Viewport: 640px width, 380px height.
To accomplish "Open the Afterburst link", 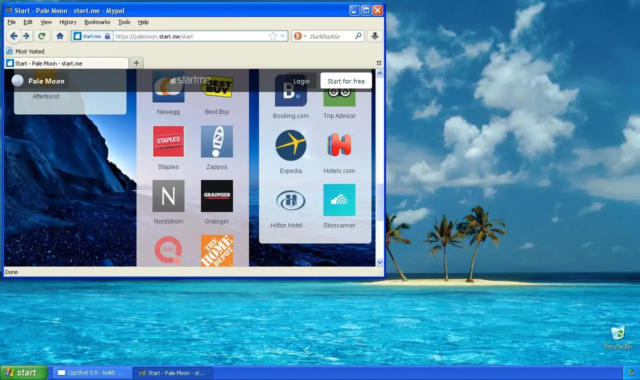I will pyautogui.click(x=46, y=96).
